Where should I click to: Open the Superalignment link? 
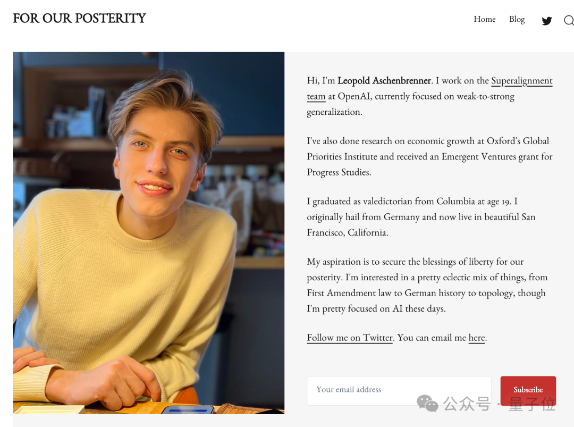click(522, 81)
